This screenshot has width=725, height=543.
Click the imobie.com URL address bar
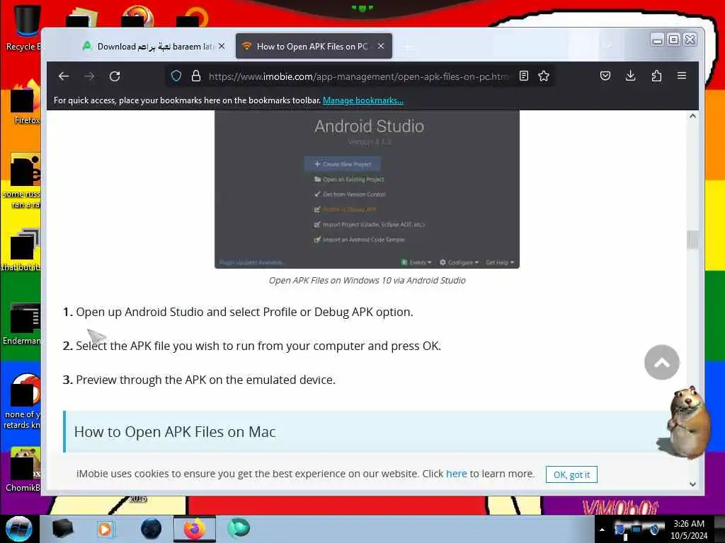click(x=358, y=76)
